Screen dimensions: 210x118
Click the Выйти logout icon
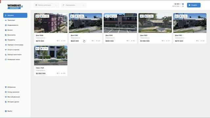pos(6,111)
